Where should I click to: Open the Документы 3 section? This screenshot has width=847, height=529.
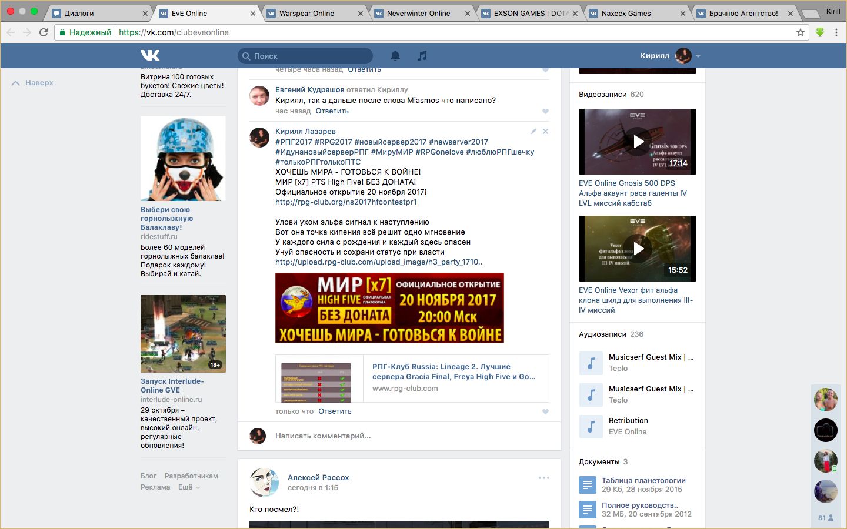point(603,462)
